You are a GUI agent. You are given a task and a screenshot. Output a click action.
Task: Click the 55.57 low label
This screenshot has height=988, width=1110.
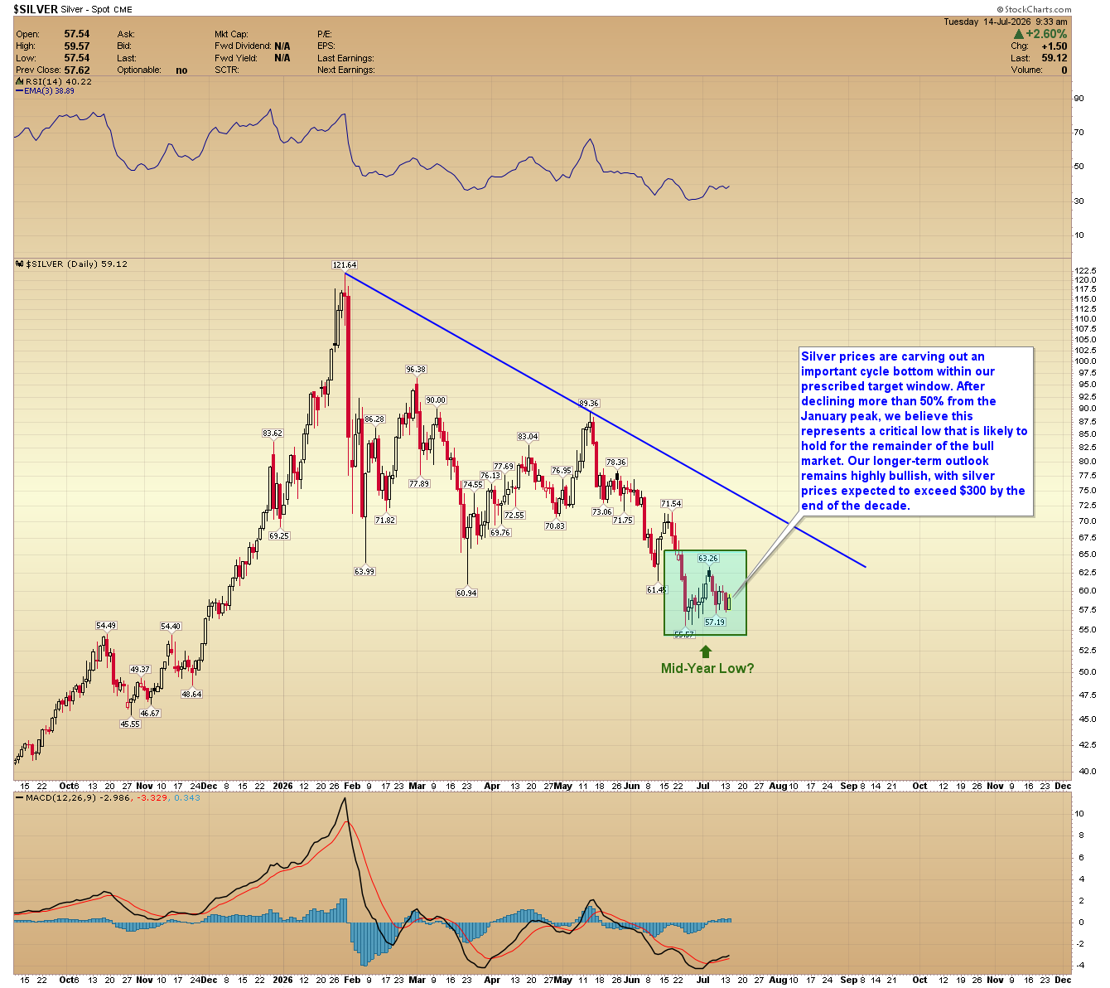coord(684,635)
